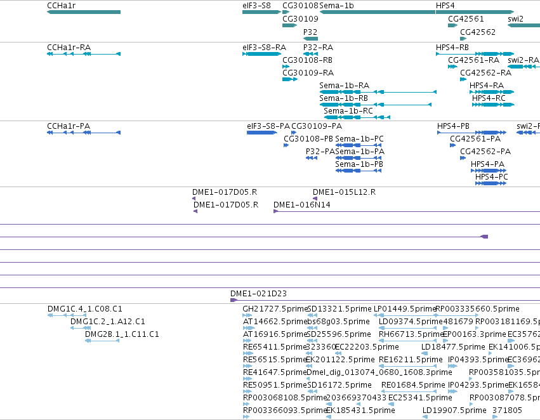Select EST RP003366093.5prime
This screenshot has width=540, height=420.
284,410
